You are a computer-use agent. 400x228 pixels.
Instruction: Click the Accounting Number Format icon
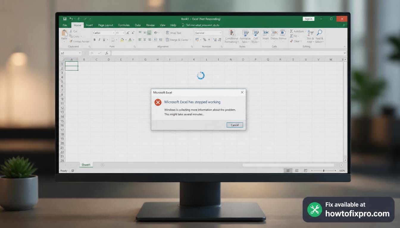197,40
